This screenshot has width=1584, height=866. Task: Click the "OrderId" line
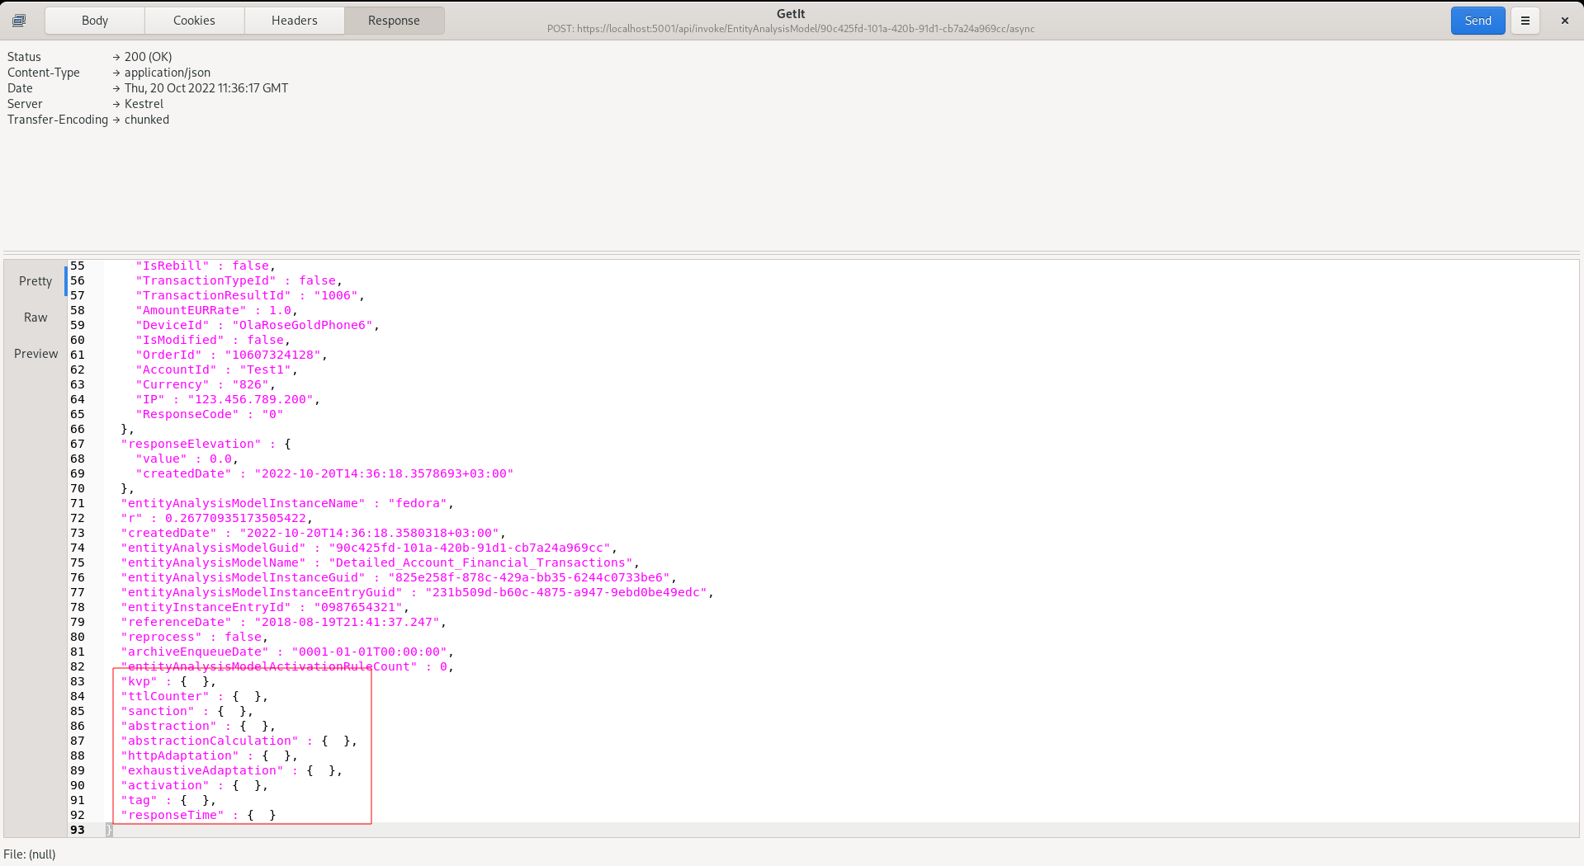(x=231, y=355)
